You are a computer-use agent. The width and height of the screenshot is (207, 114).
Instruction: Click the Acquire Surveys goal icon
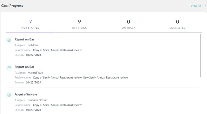pyautogui.click(x=9, y=95)
